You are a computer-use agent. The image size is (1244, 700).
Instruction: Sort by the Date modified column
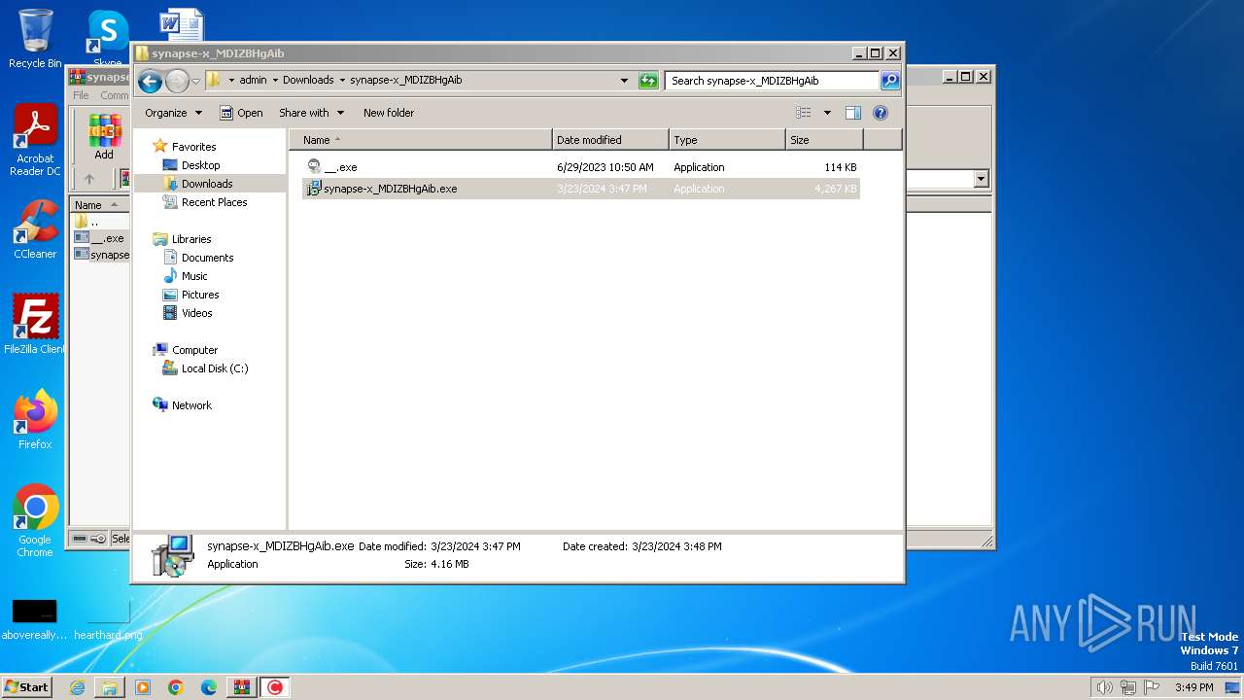[x=610, y=140]
